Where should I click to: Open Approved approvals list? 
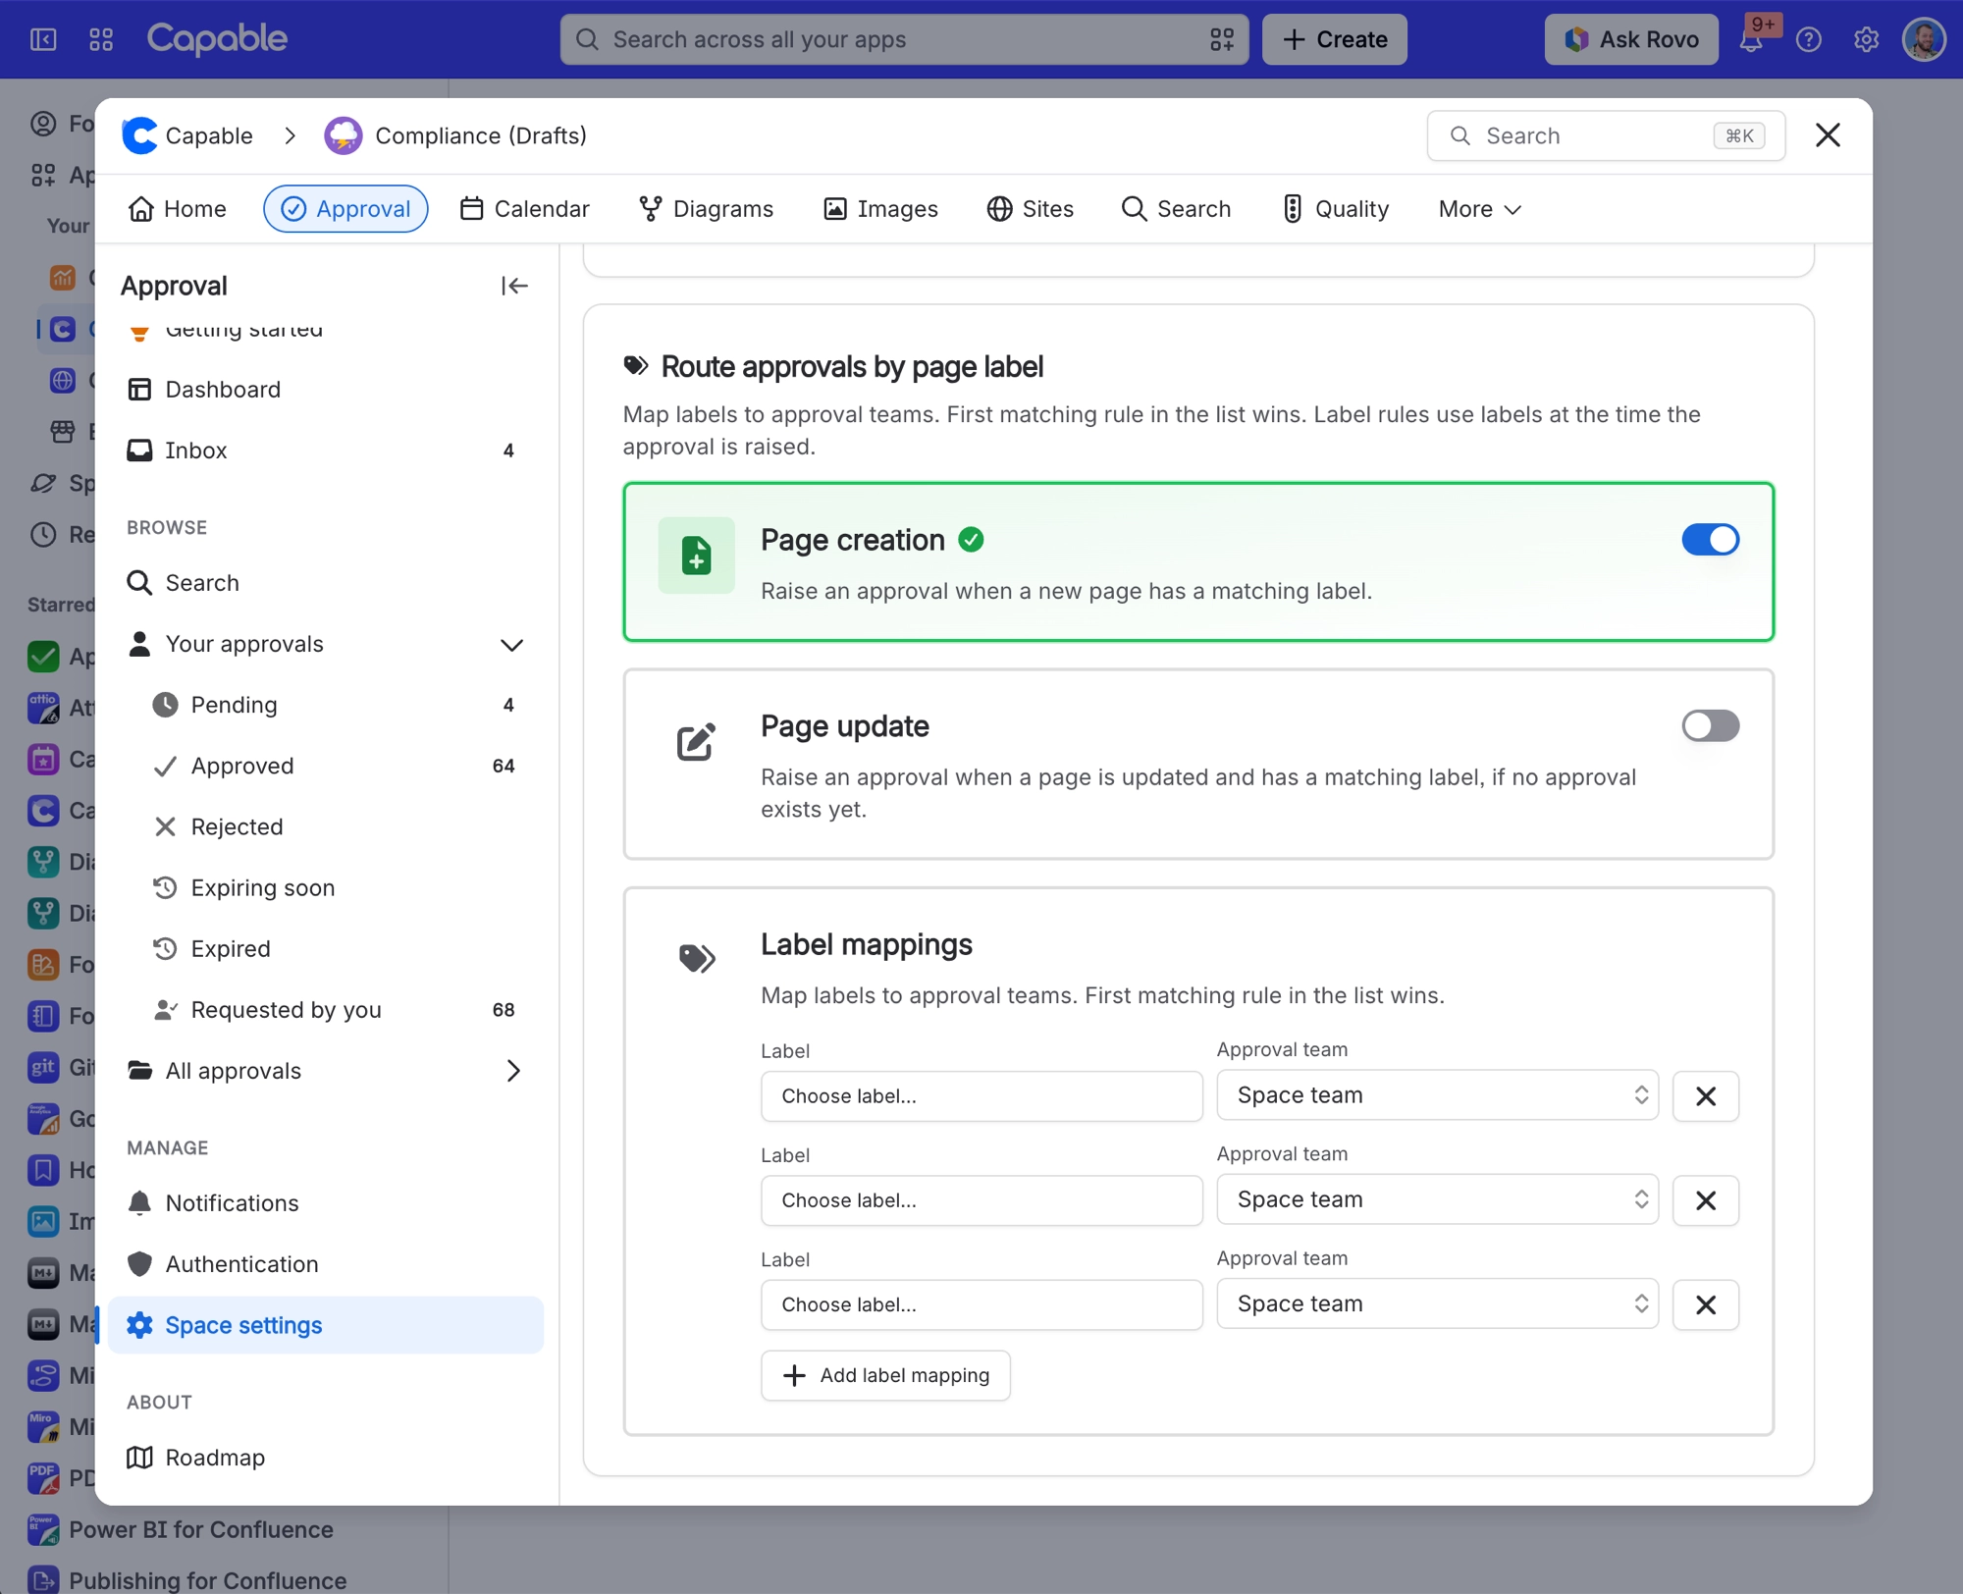tap(334, 766)
